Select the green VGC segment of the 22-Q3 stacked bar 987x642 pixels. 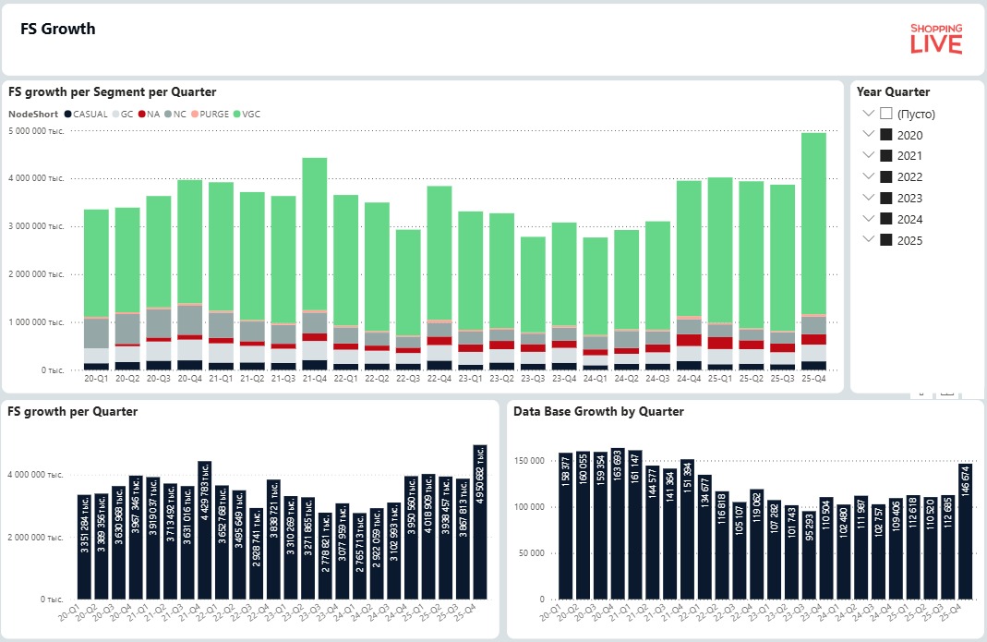(x=408, y=283)
